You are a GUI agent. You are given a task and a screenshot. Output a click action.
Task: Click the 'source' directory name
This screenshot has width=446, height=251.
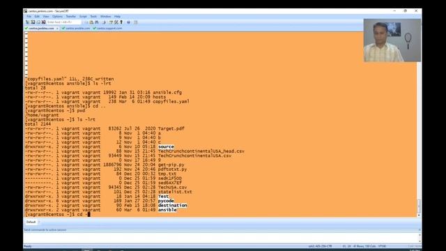(x=166, y=147)
